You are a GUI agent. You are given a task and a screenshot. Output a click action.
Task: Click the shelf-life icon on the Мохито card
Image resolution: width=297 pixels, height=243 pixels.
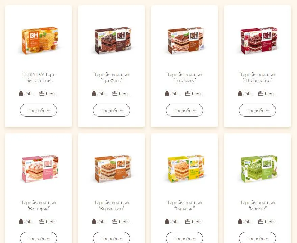261,221
